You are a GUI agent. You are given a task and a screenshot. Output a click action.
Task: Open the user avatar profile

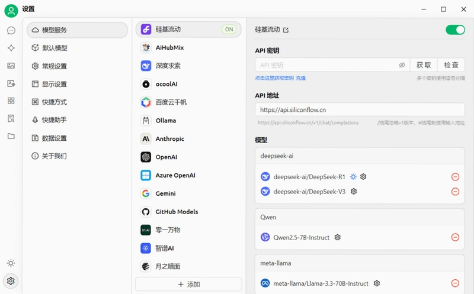pyautogui.click(x=11, y=11)
